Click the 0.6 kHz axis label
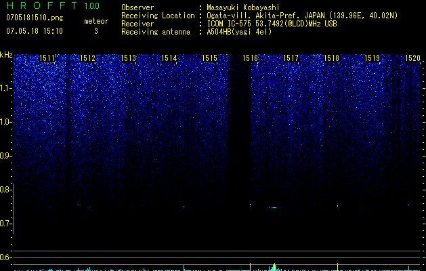Screen dimensions: 426x271 pyautogui.click(x=5, y=257)
